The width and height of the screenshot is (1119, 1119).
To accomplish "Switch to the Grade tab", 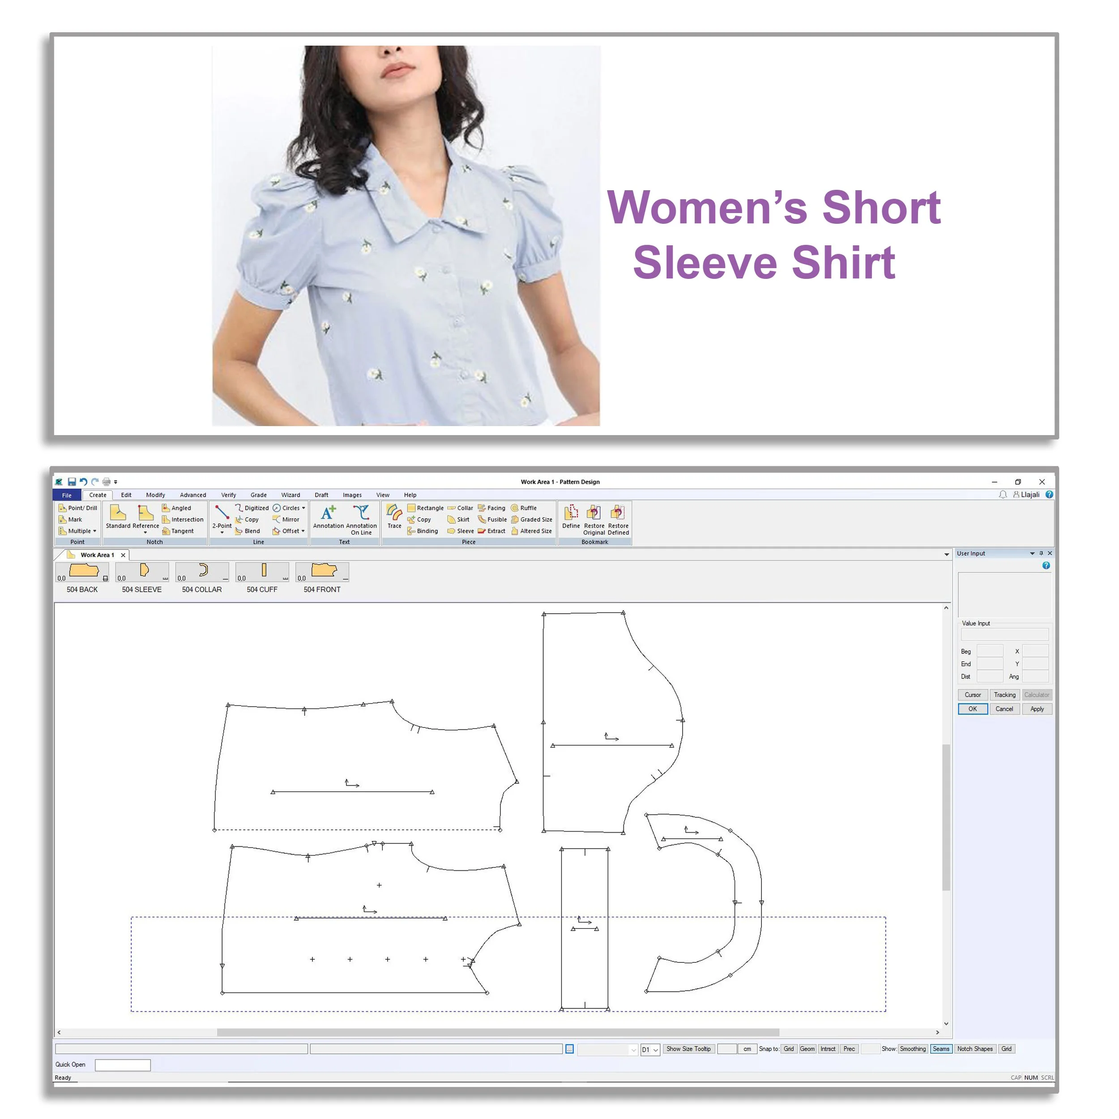I will click(258, 495).
